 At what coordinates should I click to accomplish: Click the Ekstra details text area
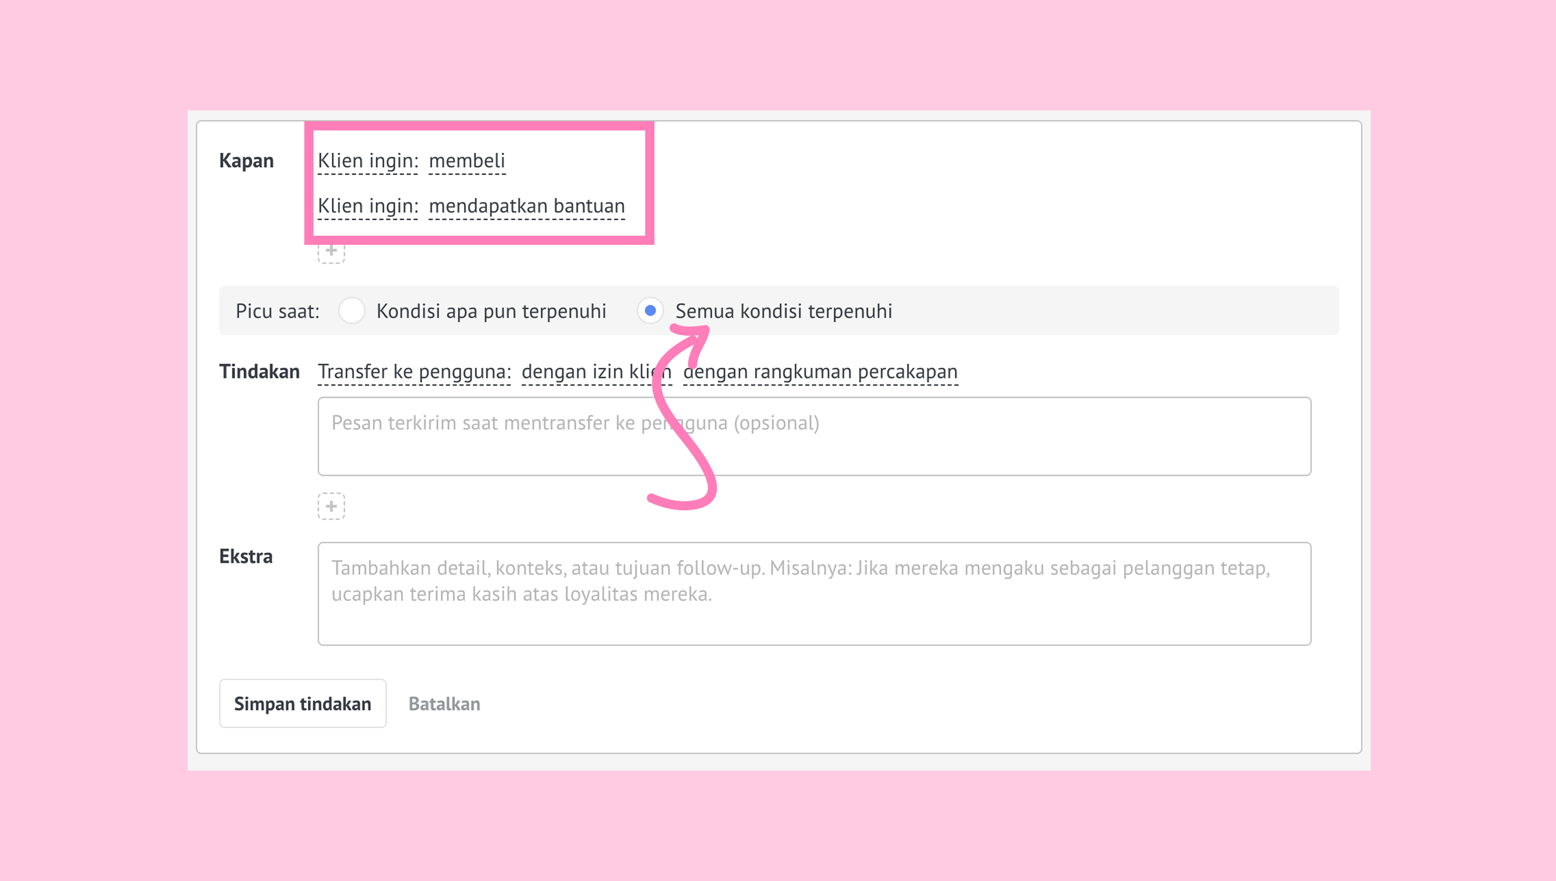(x=813, y=594)
